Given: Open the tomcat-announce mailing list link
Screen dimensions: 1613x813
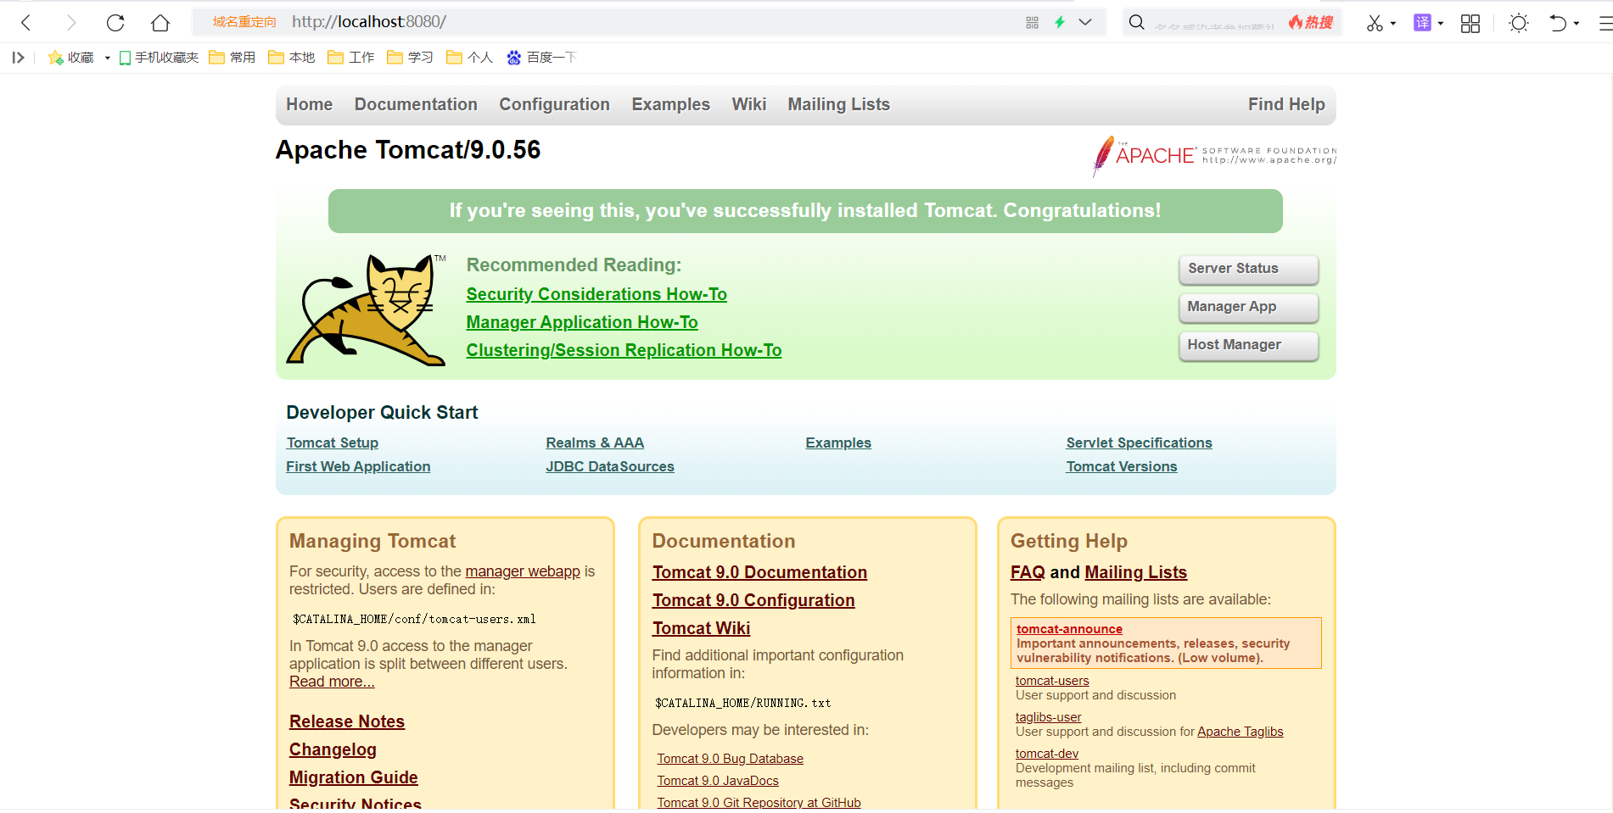Looking at the screenshot, I should click(1069, 629).
